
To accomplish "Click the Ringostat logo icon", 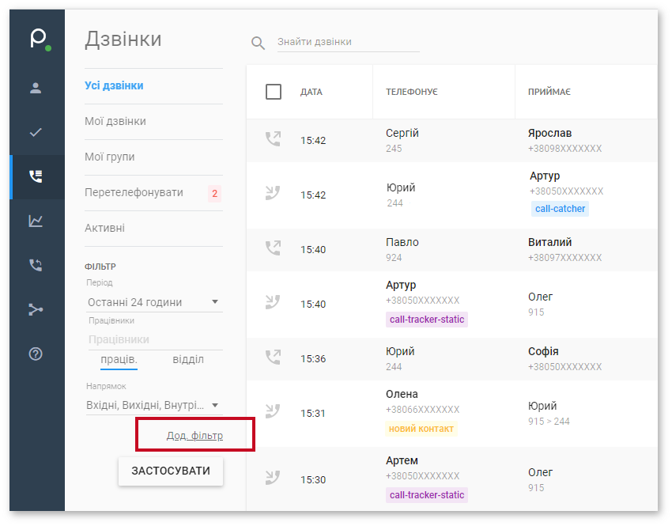I will (x=40, y=39).
